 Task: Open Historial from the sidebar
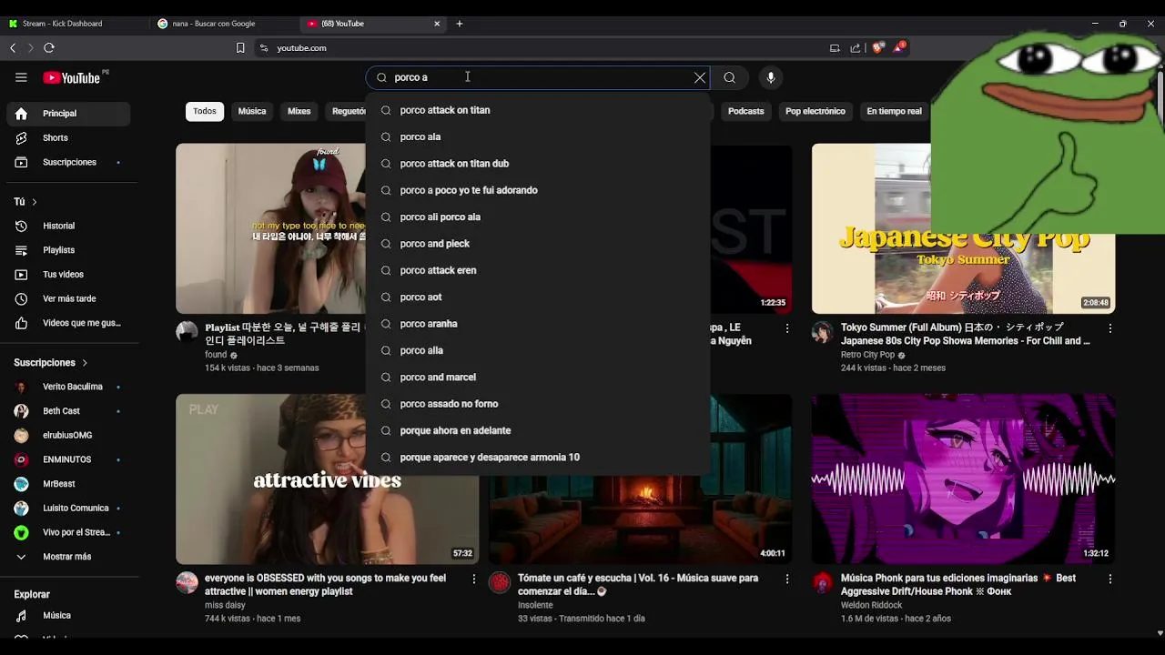pos(69,226)
